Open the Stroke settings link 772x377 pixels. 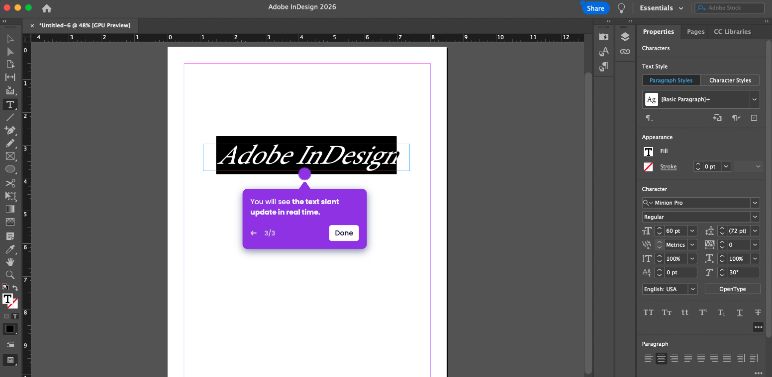click(x=668, y=167)
